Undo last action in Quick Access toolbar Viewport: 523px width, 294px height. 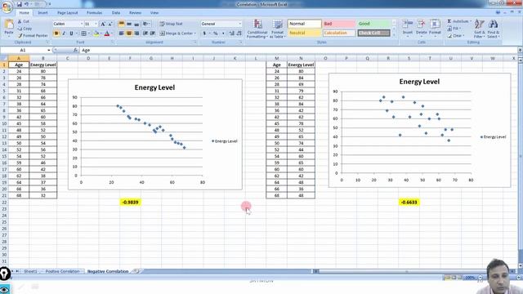pyautogui.click(x=27, y=4)
